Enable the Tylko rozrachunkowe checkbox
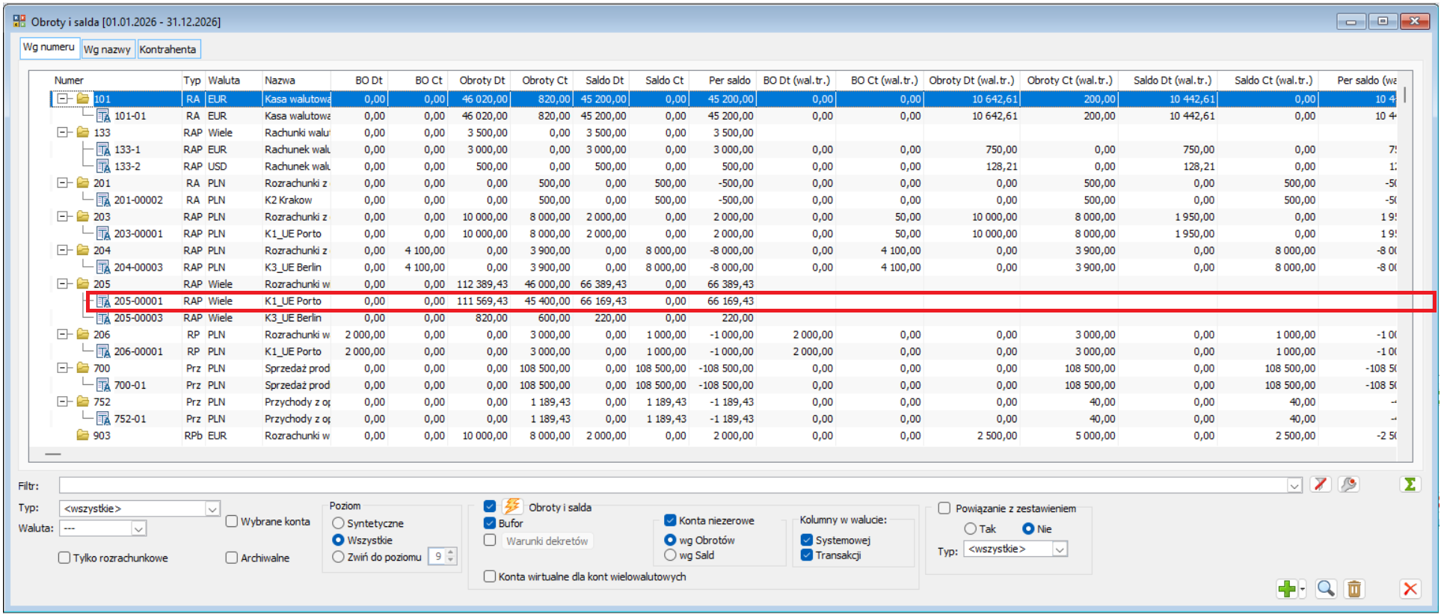This screenshot has height=616, width=1441. pyautogui.click(x=64, y=558)
